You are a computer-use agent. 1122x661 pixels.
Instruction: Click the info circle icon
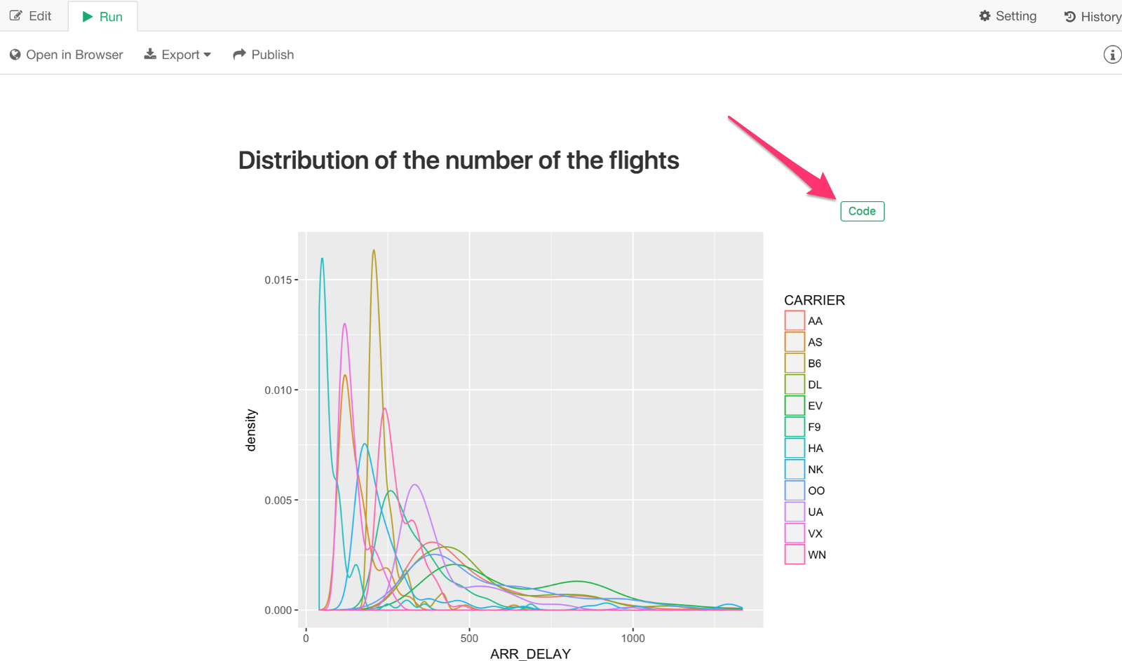pos(1111,55)
